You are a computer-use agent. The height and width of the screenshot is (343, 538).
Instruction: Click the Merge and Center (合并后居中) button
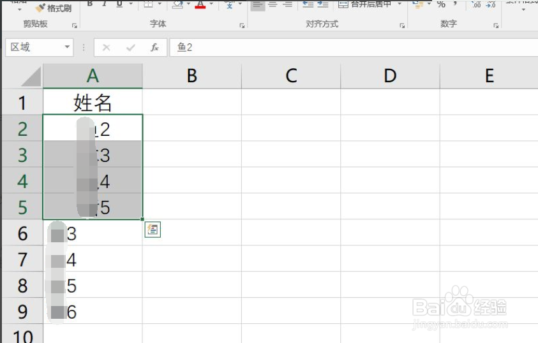point(364,4)
